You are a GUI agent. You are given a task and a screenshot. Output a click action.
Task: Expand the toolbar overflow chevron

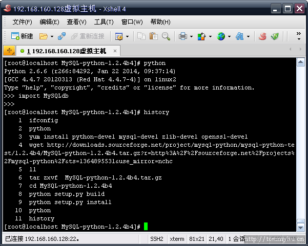299,36
